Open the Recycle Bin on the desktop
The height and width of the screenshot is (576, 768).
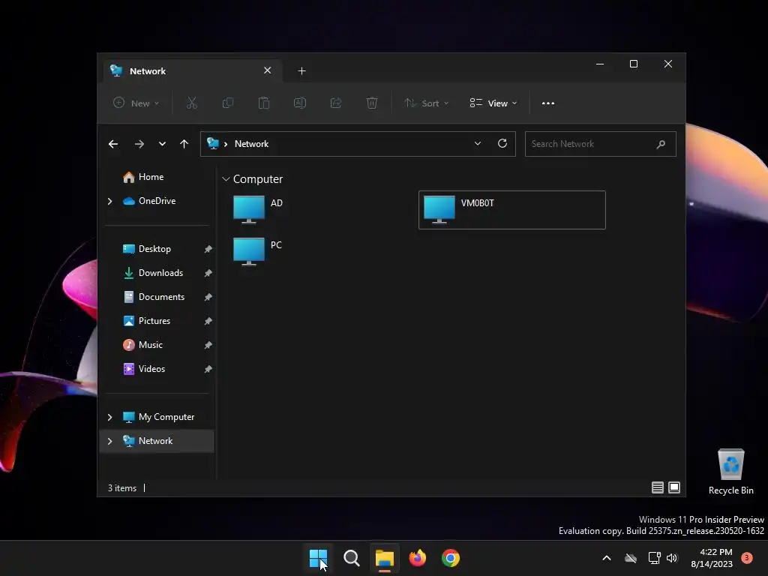730,472
